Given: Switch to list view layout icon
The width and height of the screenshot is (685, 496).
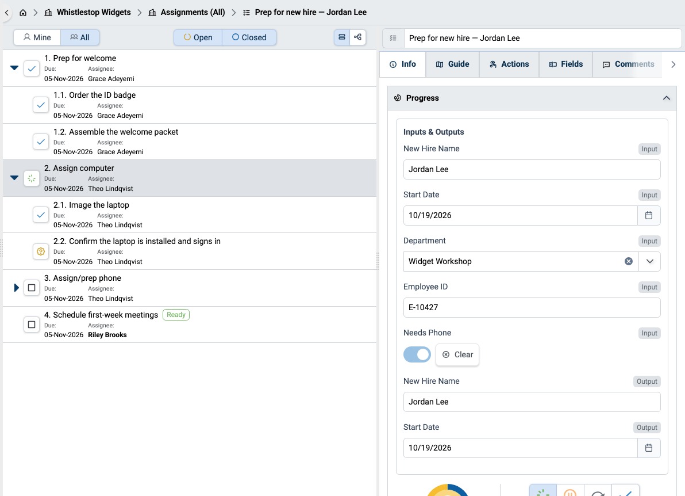Looking at the screenshot, I should coord(342,37).
